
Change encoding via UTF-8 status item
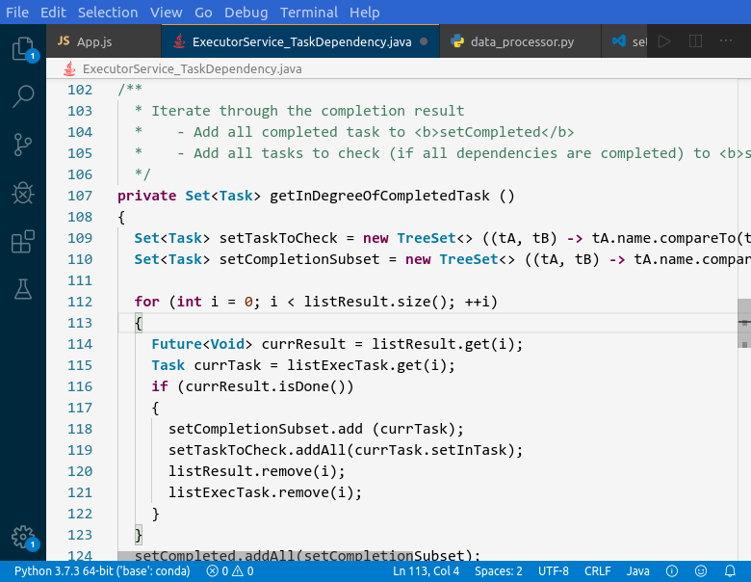554,571
